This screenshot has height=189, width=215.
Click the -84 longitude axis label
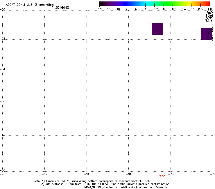(x=87, y=174)
